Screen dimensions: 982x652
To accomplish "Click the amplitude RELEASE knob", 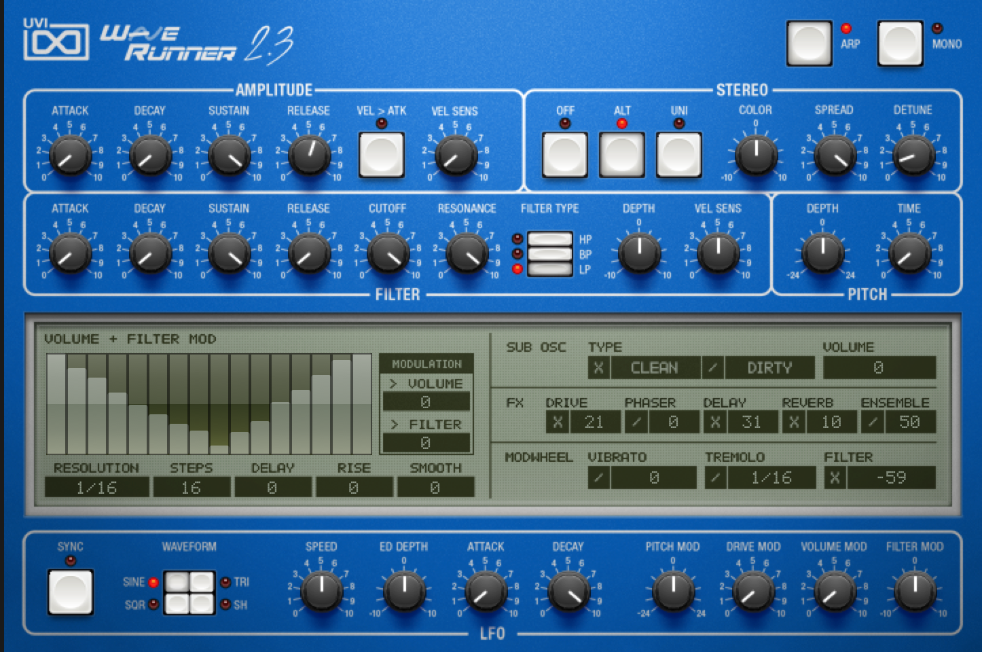I will pos(309,155).
